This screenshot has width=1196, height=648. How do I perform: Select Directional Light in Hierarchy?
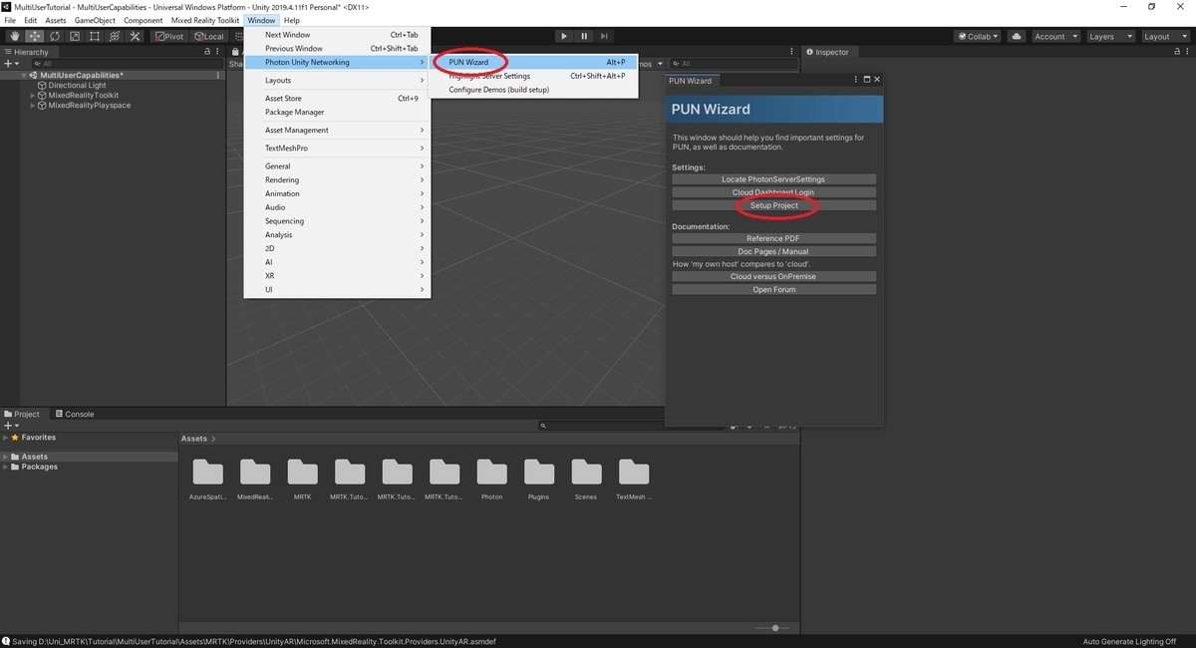(x=77, y=85)
